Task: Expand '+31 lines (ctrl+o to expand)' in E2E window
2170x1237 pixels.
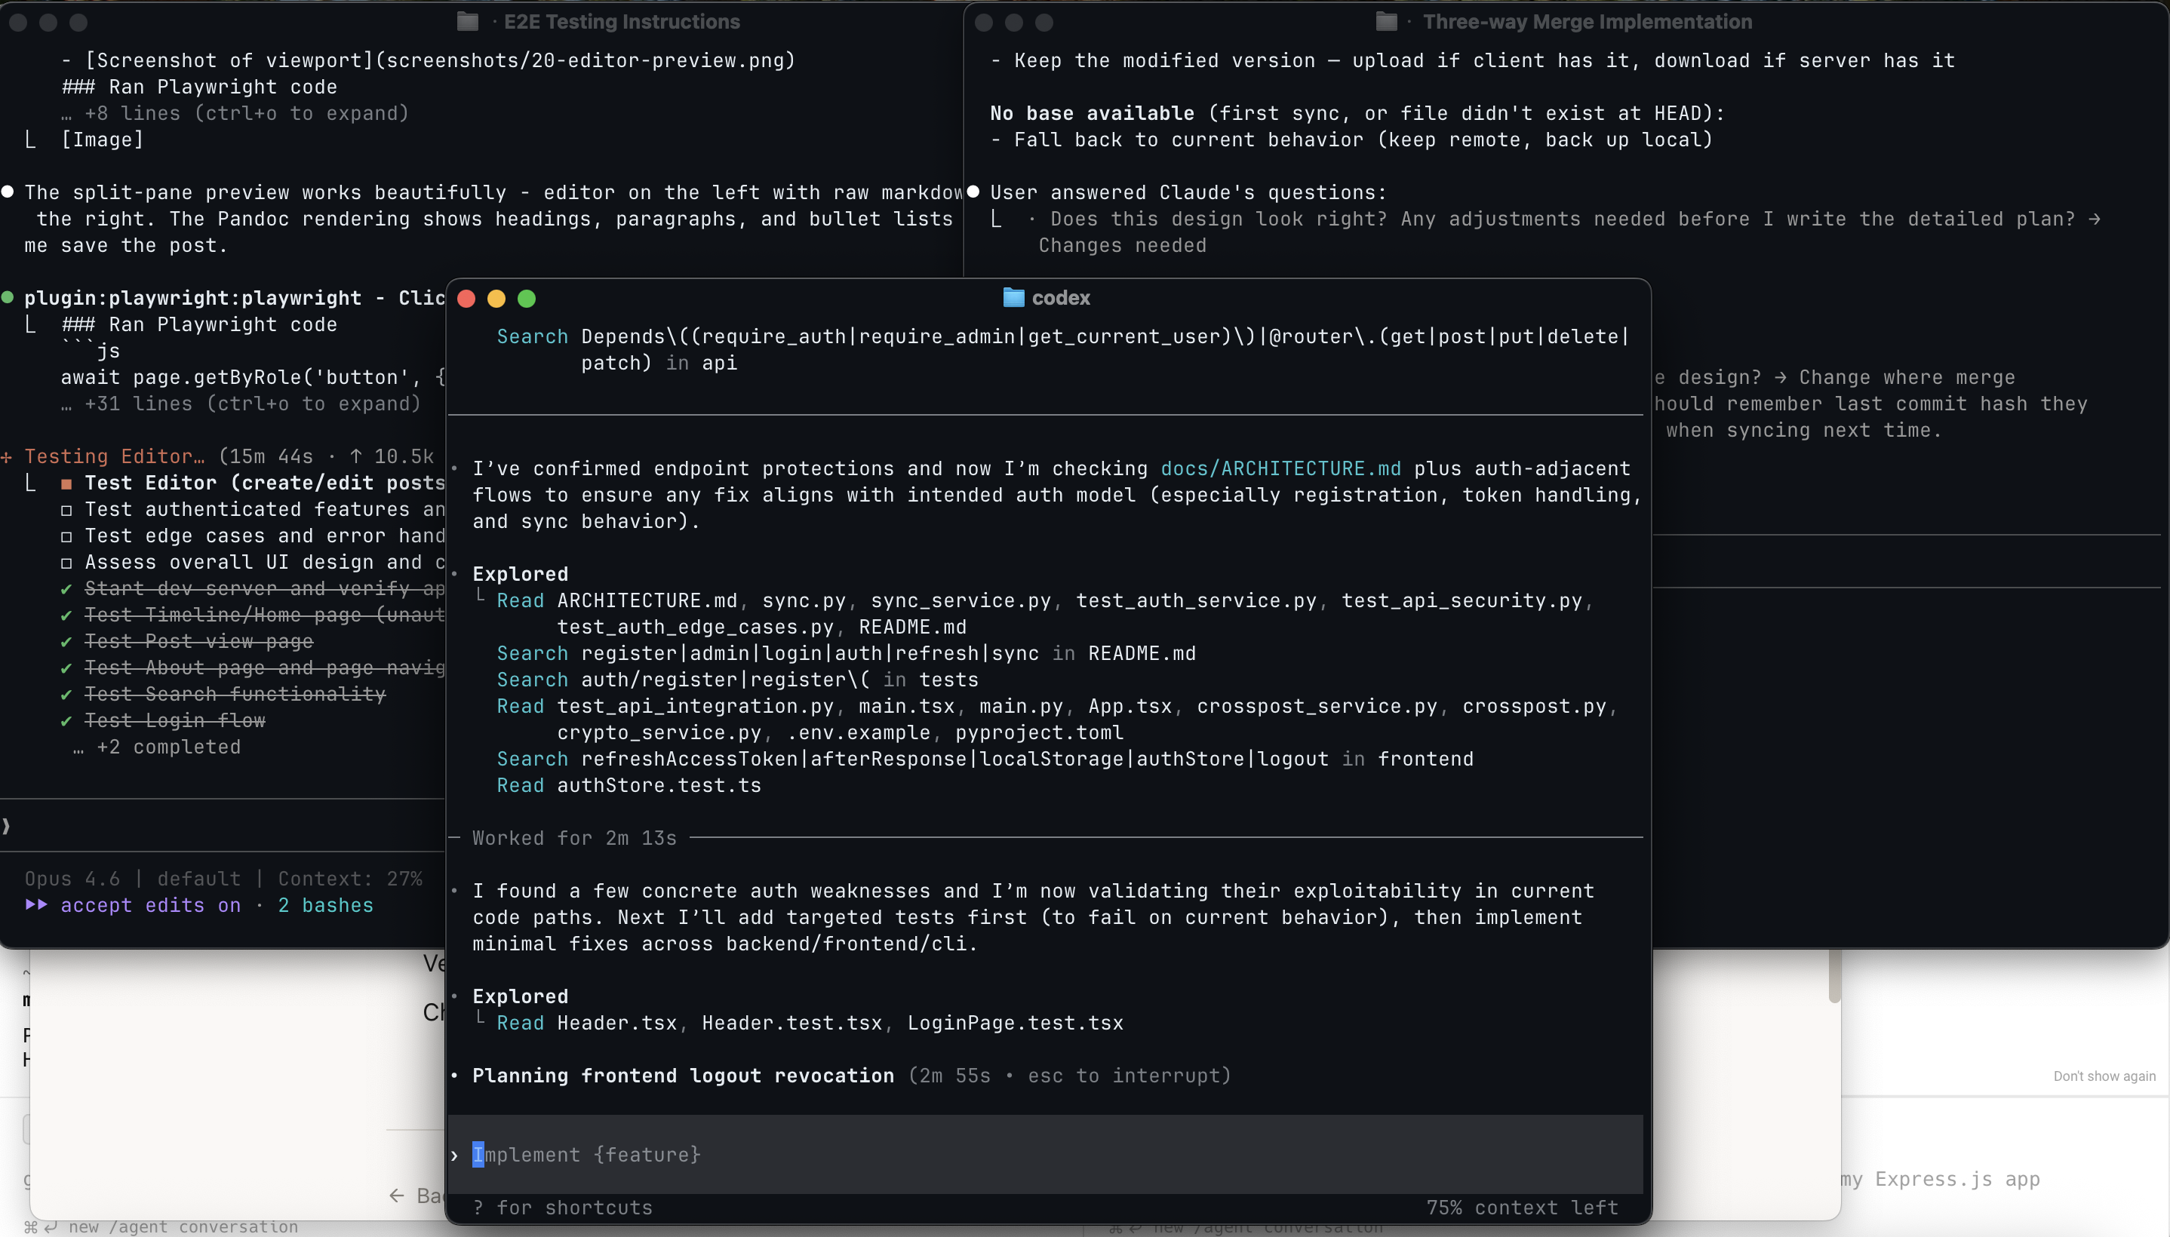Action: [241, 404]
